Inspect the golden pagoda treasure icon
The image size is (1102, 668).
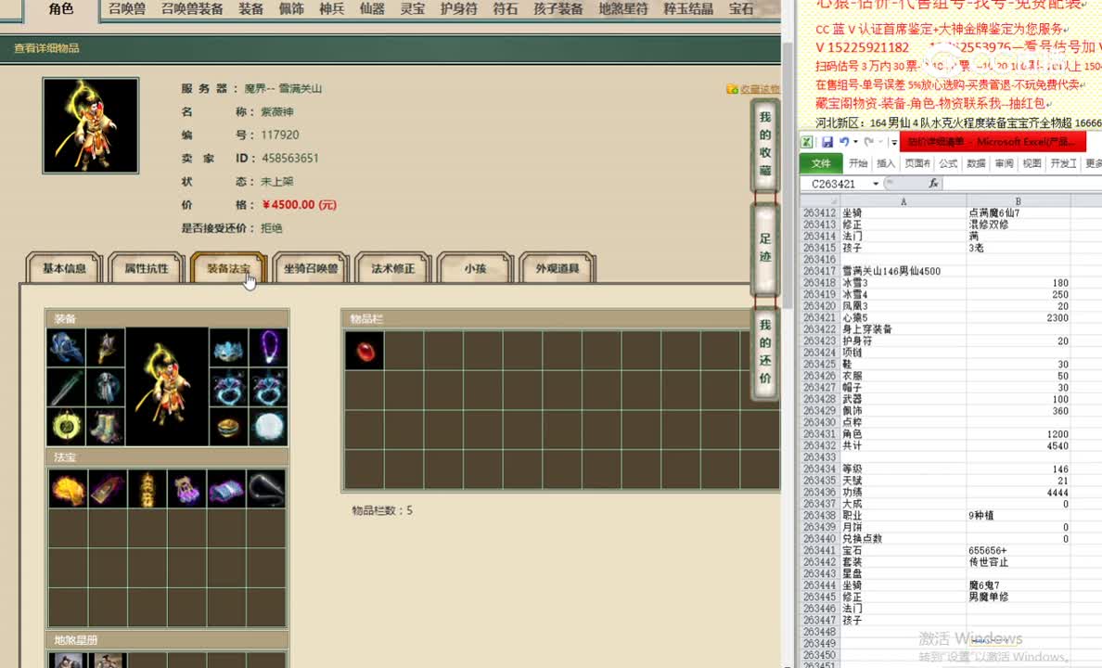tap(147, 489)
